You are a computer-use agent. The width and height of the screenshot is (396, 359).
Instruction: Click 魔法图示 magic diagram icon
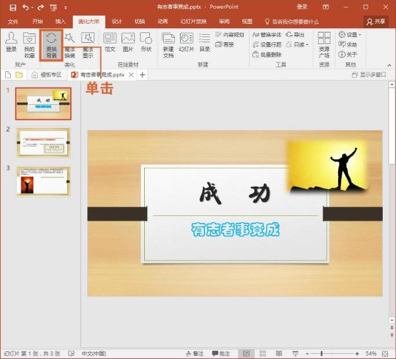87,45
